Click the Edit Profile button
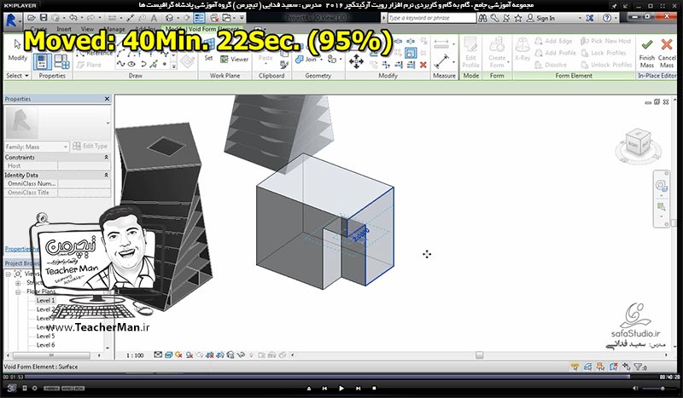 coord(471,53)
